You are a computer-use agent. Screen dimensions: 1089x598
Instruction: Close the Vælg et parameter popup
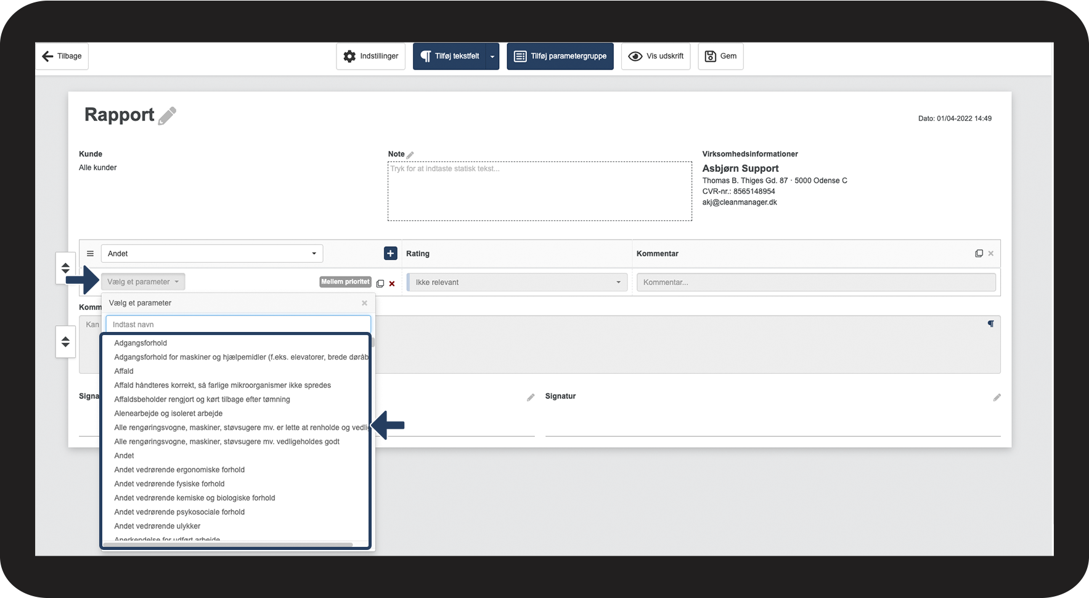(364, 303)
